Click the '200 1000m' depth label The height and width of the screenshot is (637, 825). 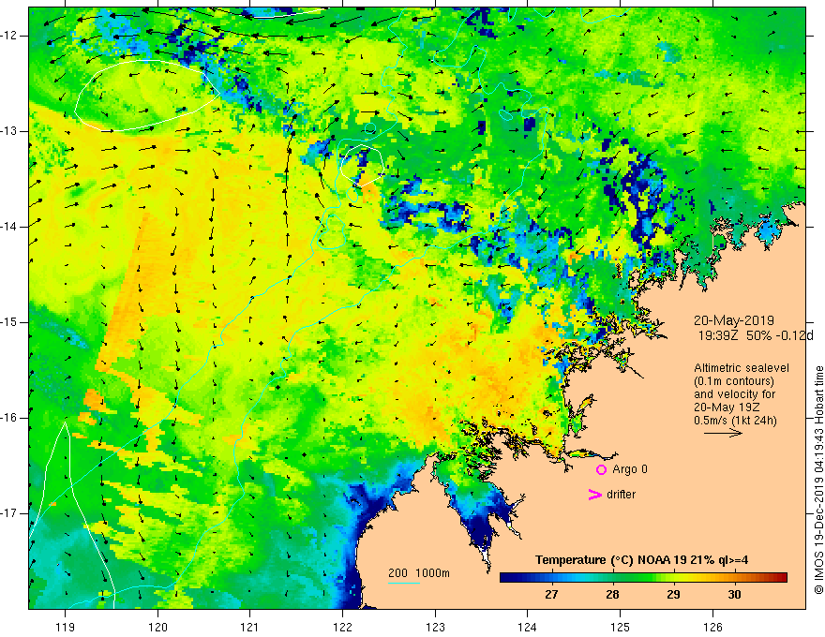(419, 573)
